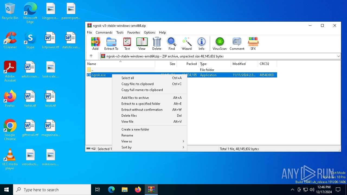Sort by the Name column header

tap(120, 64)
